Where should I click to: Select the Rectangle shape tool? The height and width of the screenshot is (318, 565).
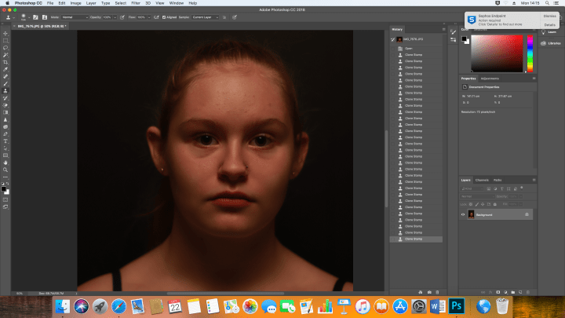[5, 155]
